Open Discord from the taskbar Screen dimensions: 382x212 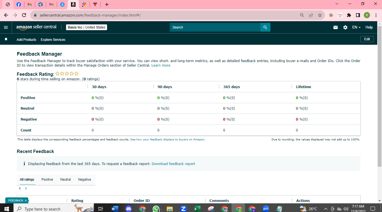tap(129, 209)
